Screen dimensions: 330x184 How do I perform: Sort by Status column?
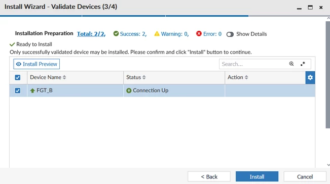136,77
